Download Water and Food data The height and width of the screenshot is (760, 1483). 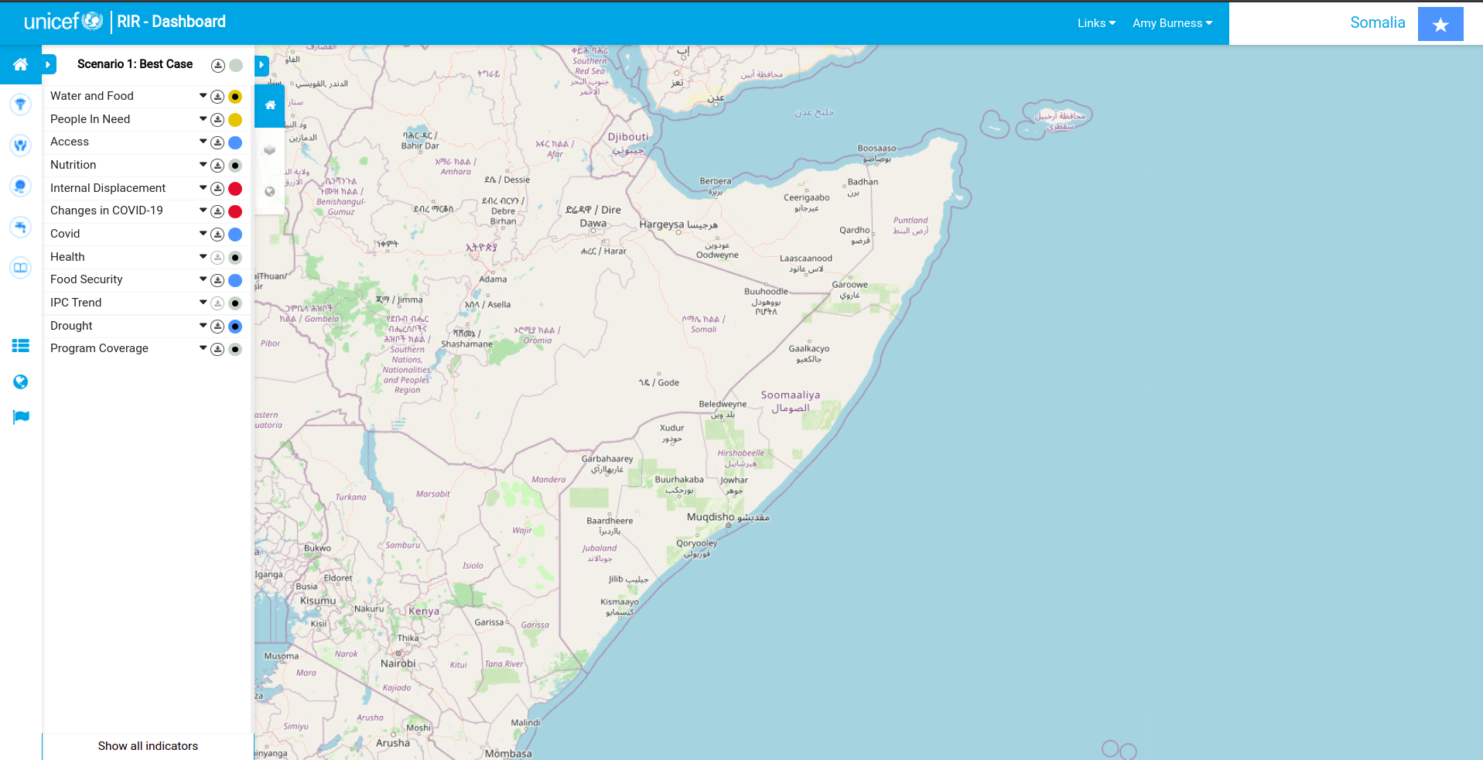click(218, 97)
